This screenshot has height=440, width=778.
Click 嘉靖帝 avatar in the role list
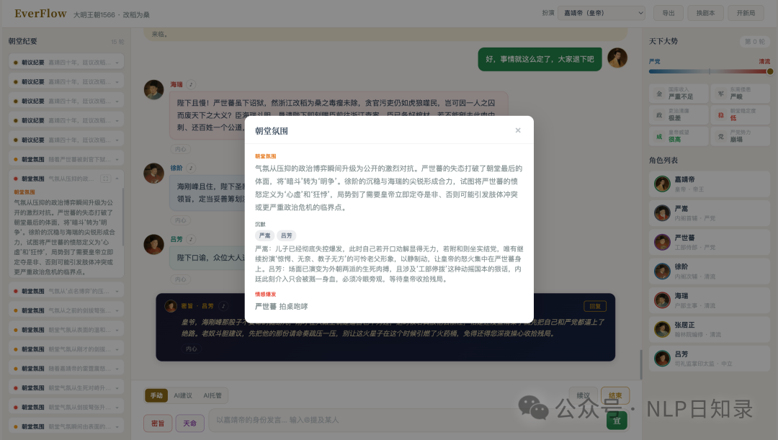(662, 184)
